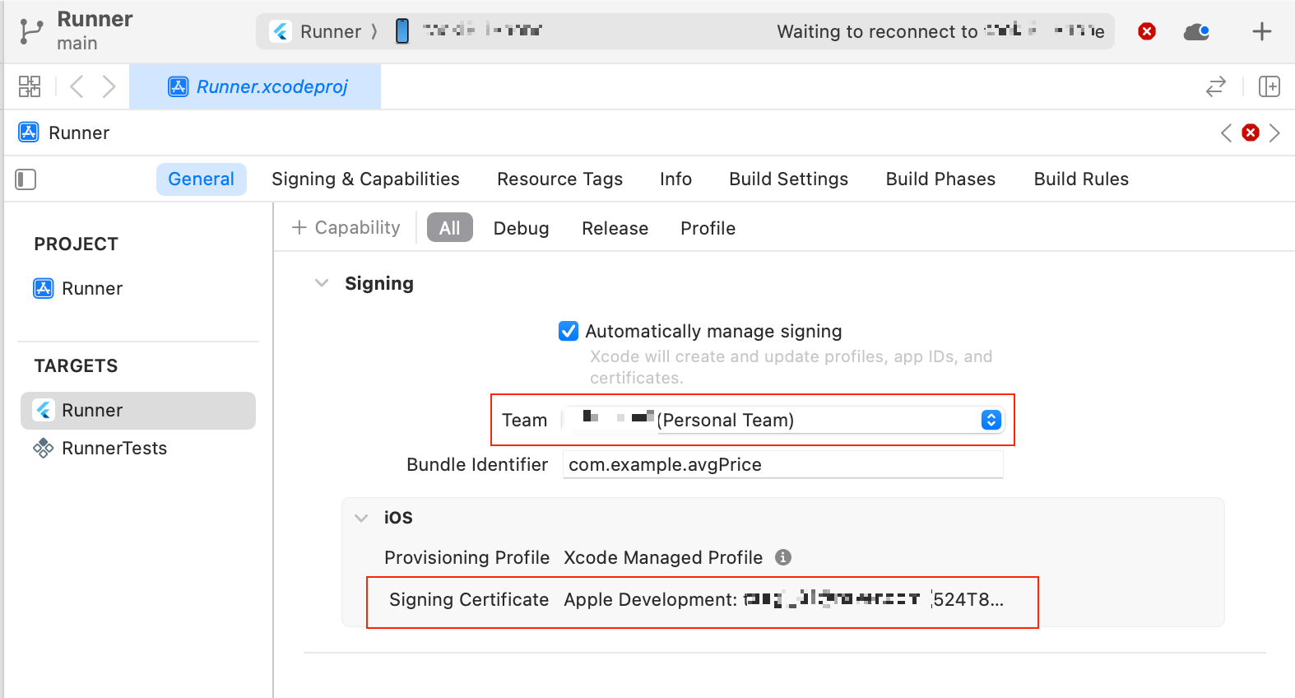Filter by Profile configuration
The height and width of the screenshot is (698, 1295).
[708, 228]
